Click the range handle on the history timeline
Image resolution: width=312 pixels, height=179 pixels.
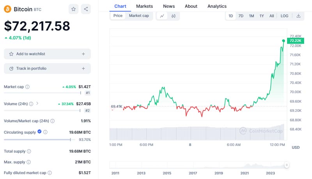[287, 165]
